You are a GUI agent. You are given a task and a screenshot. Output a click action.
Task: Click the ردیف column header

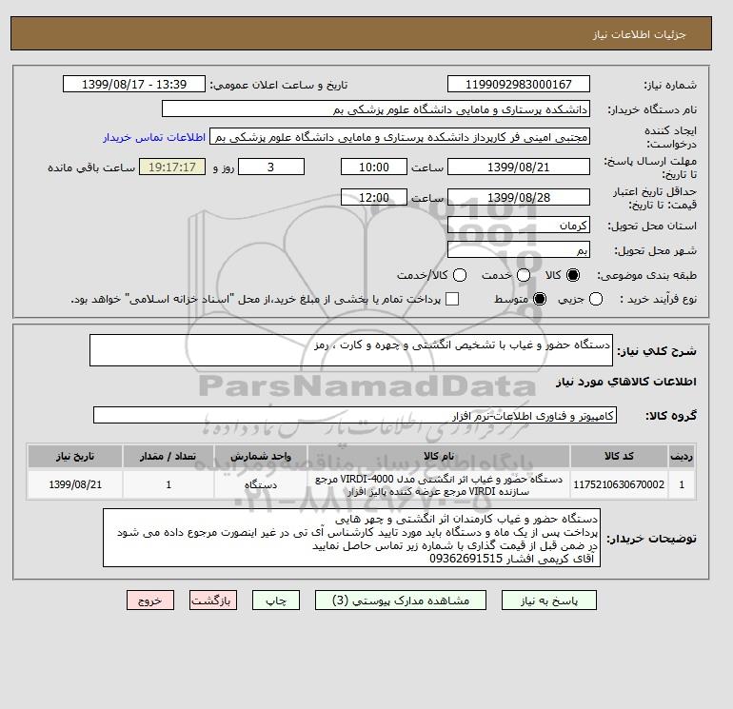point(682,456)
